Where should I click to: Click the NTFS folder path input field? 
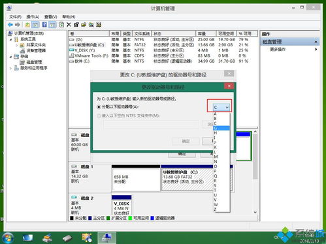(152, 125)
